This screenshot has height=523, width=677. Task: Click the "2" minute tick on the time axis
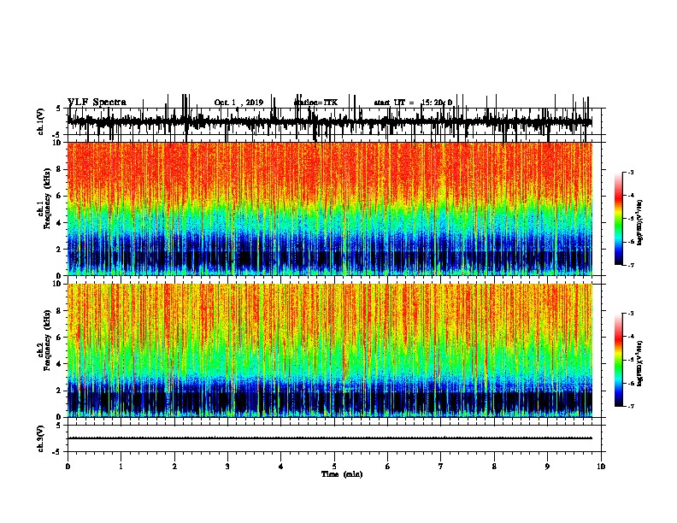tap(174, 467)
